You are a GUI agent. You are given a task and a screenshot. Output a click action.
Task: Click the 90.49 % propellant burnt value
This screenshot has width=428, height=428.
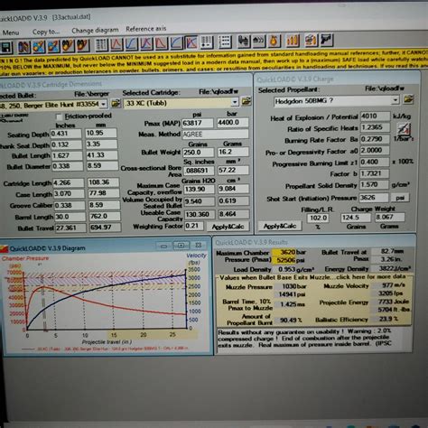[x=290, y=321]
